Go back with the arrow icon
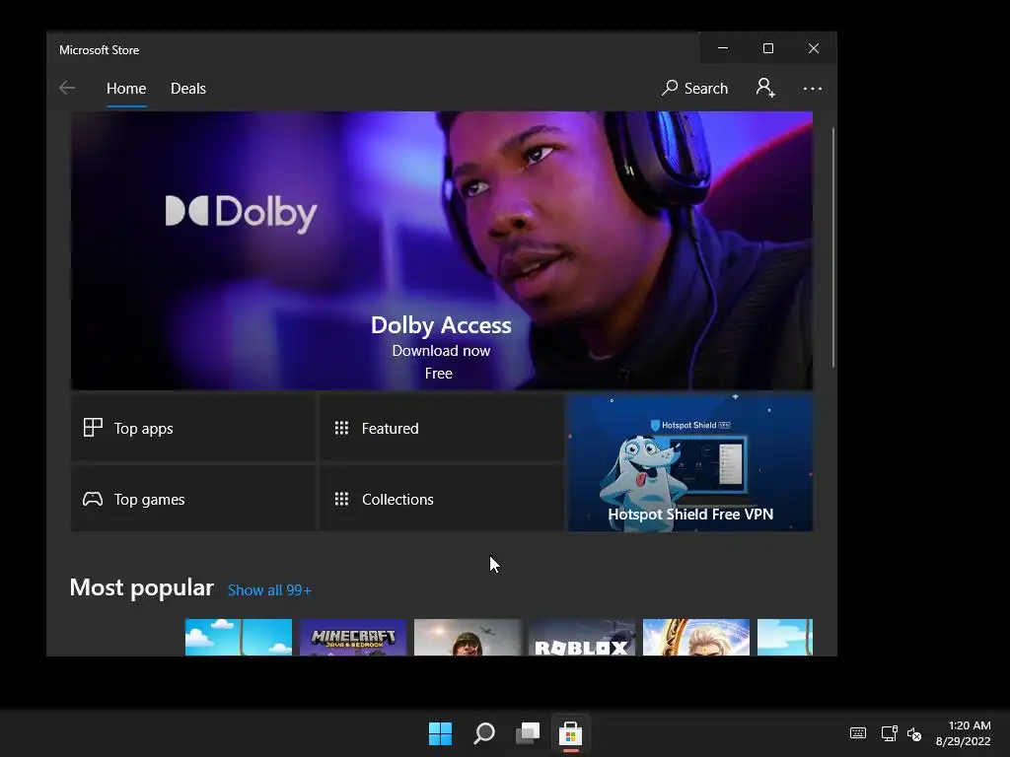Screen dimensions: 1010x757 67,88
